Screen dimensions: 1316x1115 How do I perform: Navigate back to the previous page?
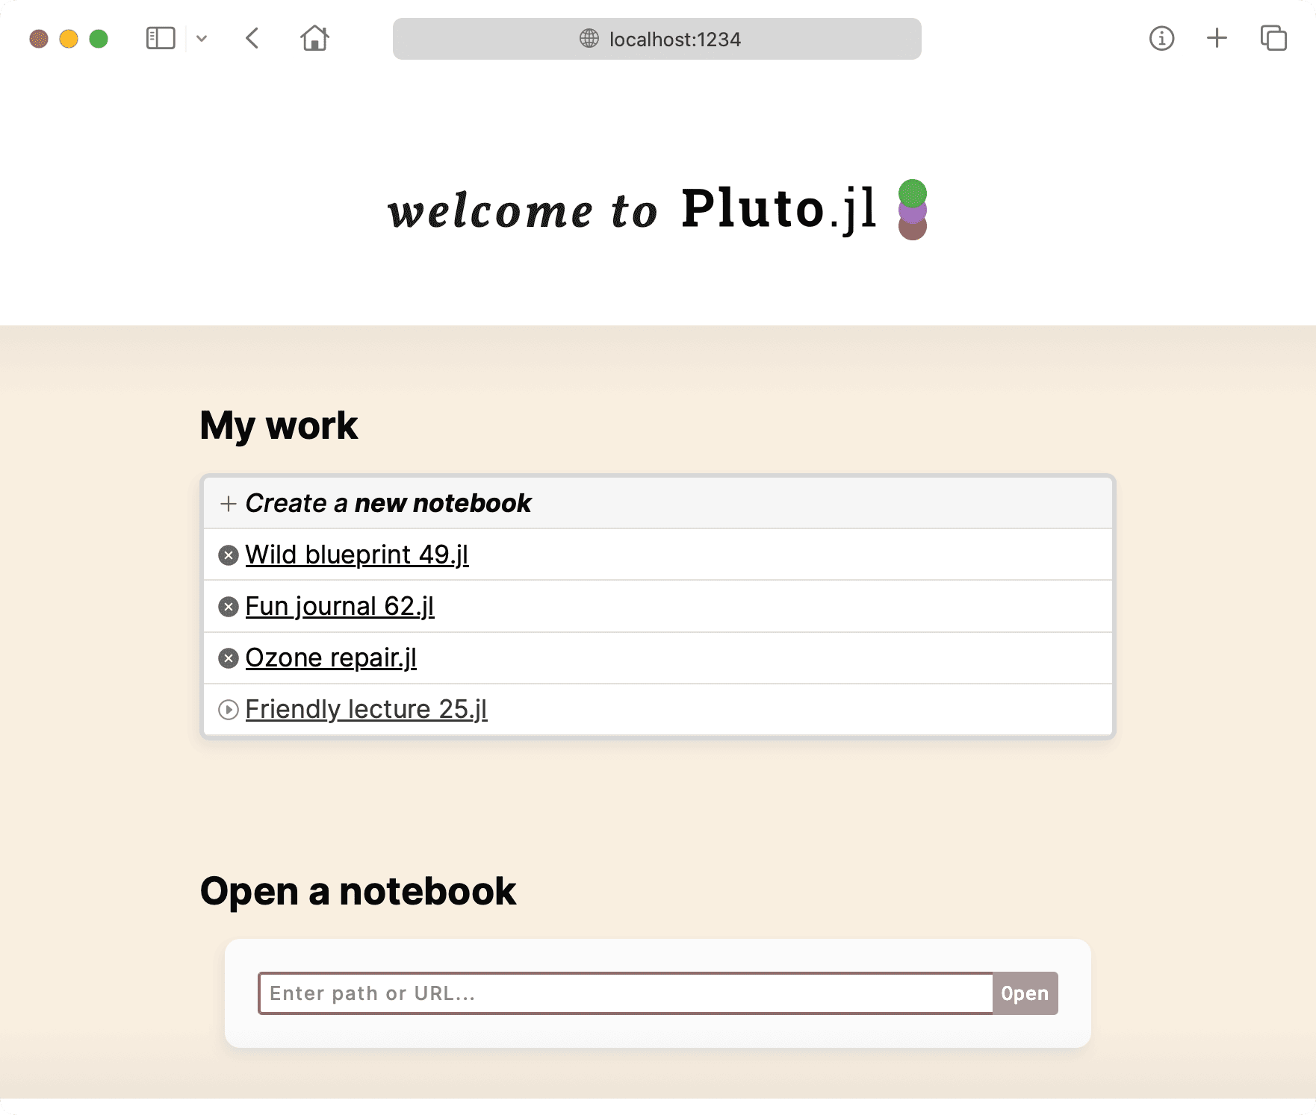(252, 38)
